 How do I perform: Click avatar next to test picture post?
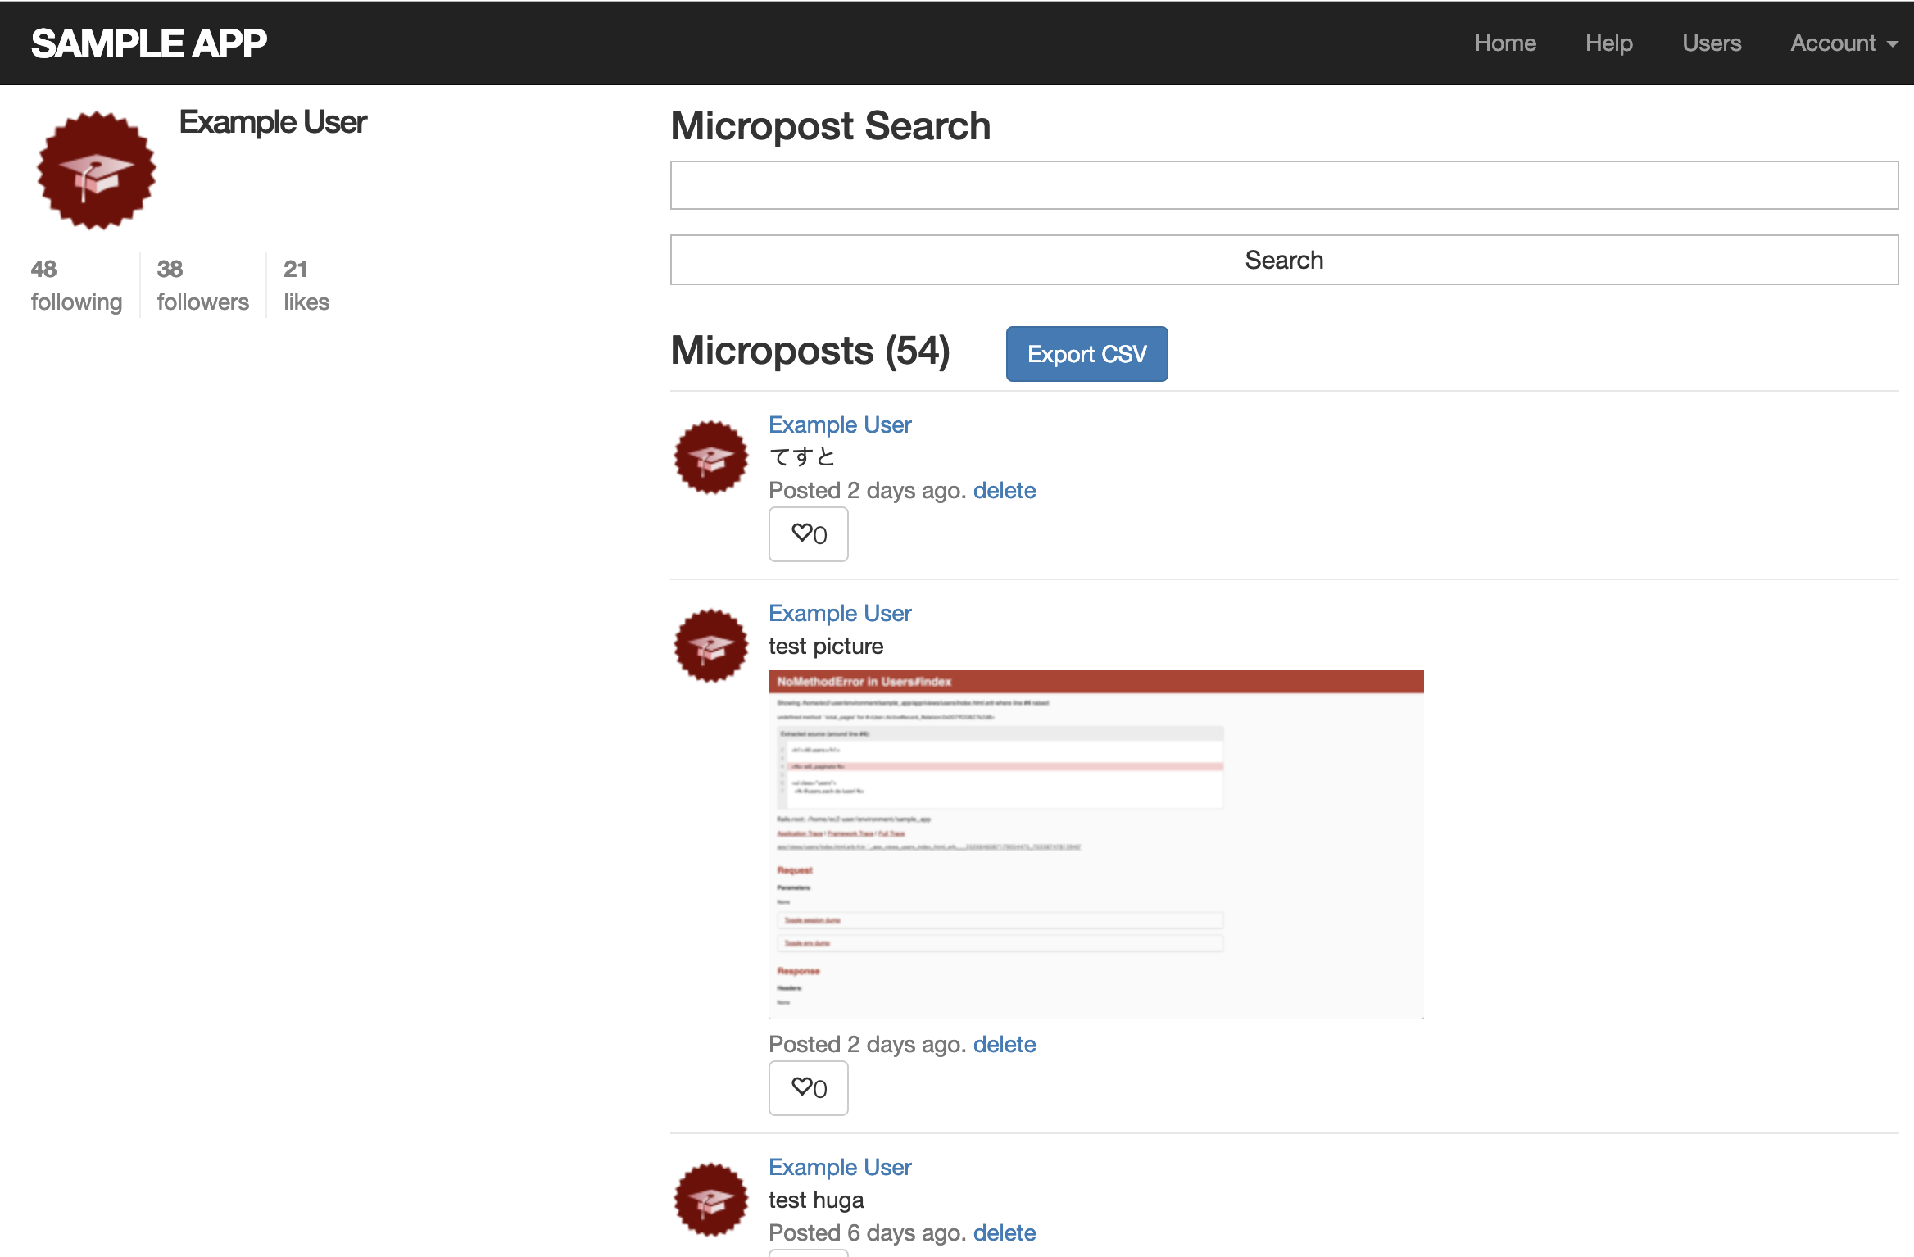[x=710, y=646]
